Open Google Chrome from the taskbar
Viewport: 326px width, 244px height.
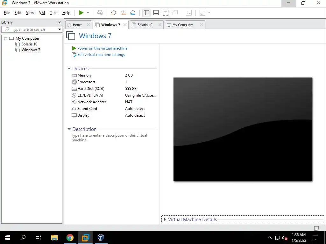tap(70, 238)
